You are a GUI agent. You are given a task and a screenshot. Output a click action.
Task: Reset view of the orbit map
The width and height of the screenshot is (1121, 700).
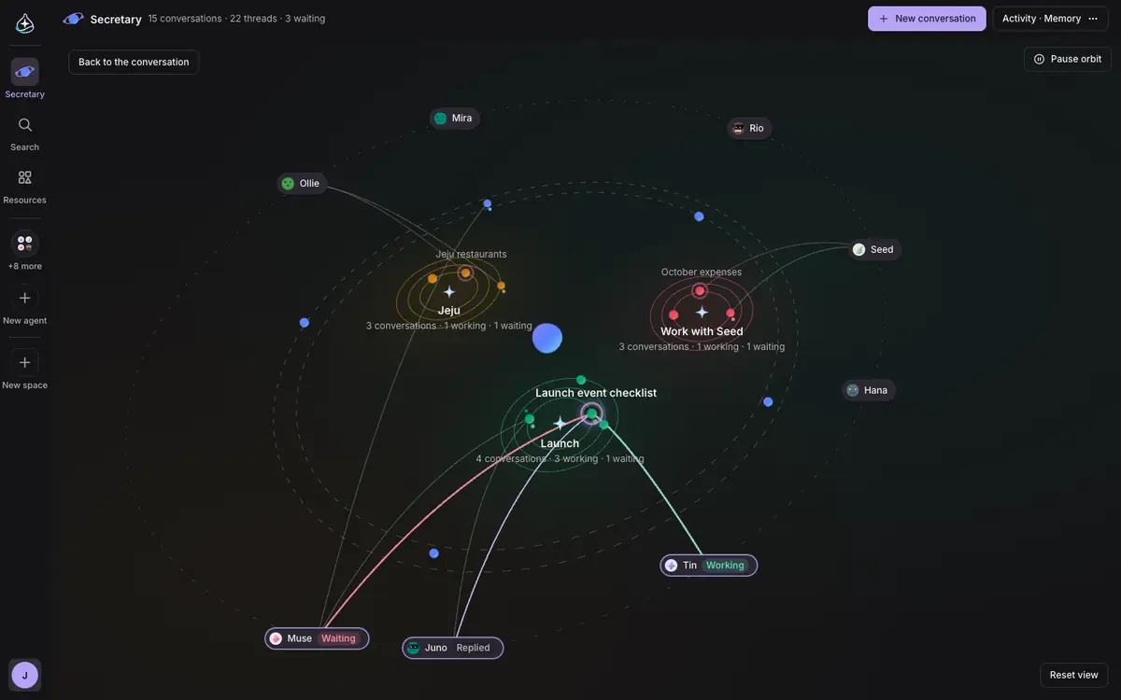(x=1073, y=675)
